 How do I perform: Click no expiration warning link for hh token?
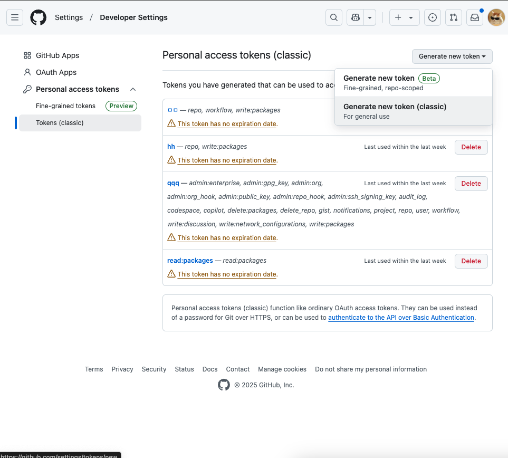pyautogui.click(x=227, y=160)
